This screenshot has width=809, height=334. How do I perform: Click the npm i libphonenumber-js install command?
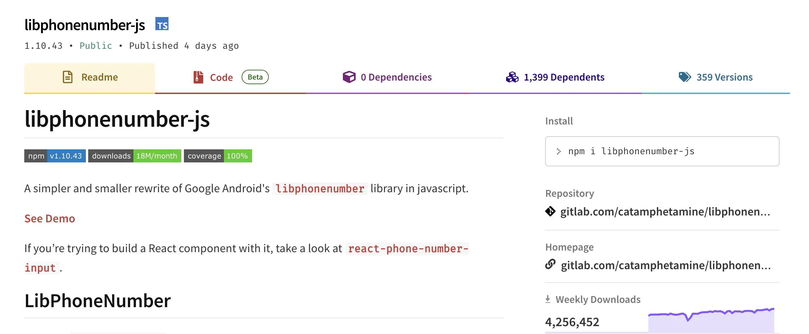[x=631, y=151]
